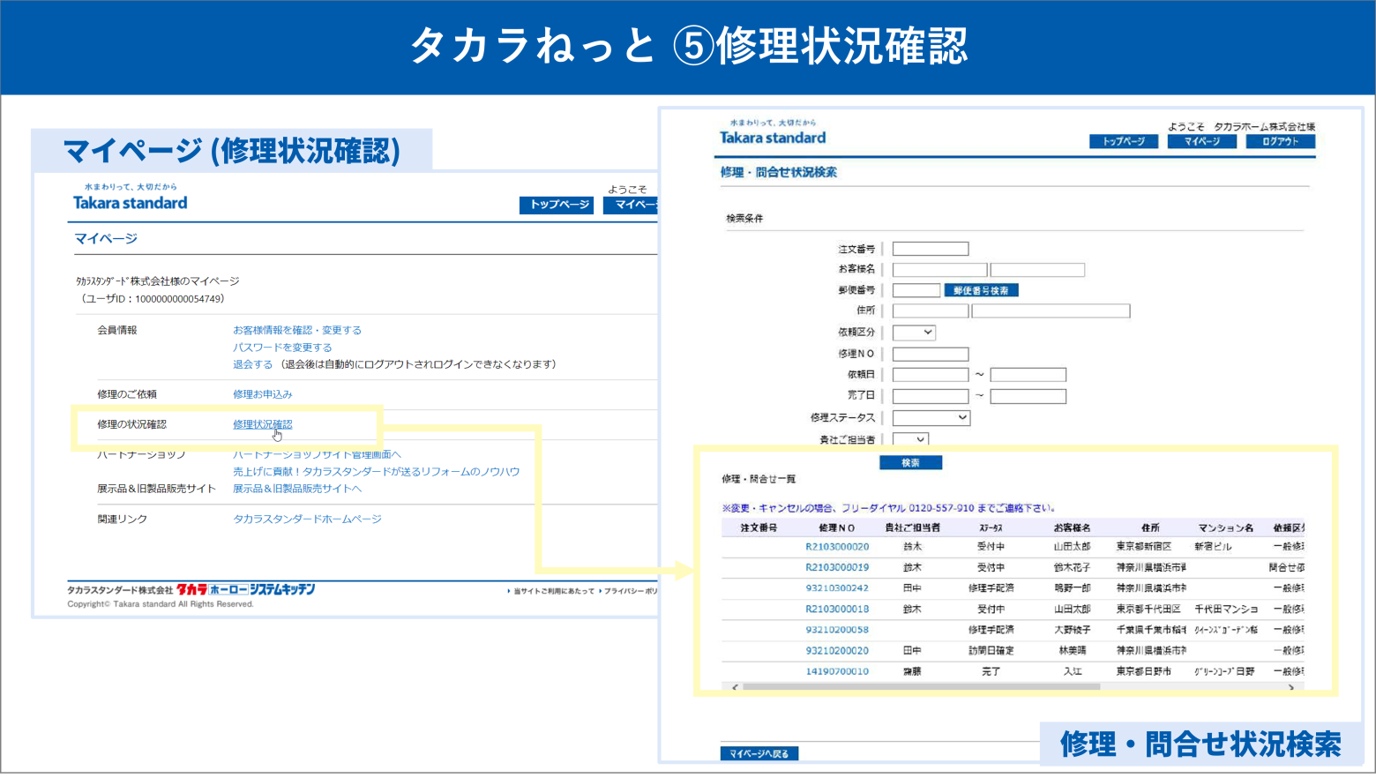Click トップページ button in the 修理・問合せ状況検索 window

pyautogui.click(x=1124, y=141)
